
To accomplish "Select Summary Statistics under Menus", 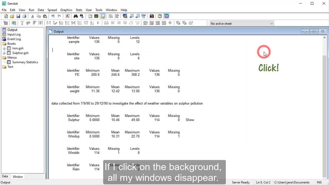I will point(25,62).
